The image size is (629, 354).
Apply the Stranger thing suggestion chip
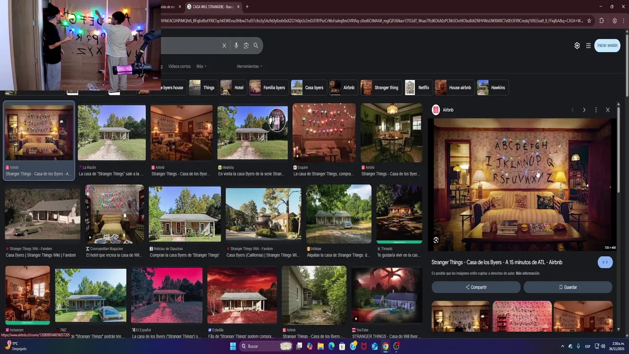[381, 88]
